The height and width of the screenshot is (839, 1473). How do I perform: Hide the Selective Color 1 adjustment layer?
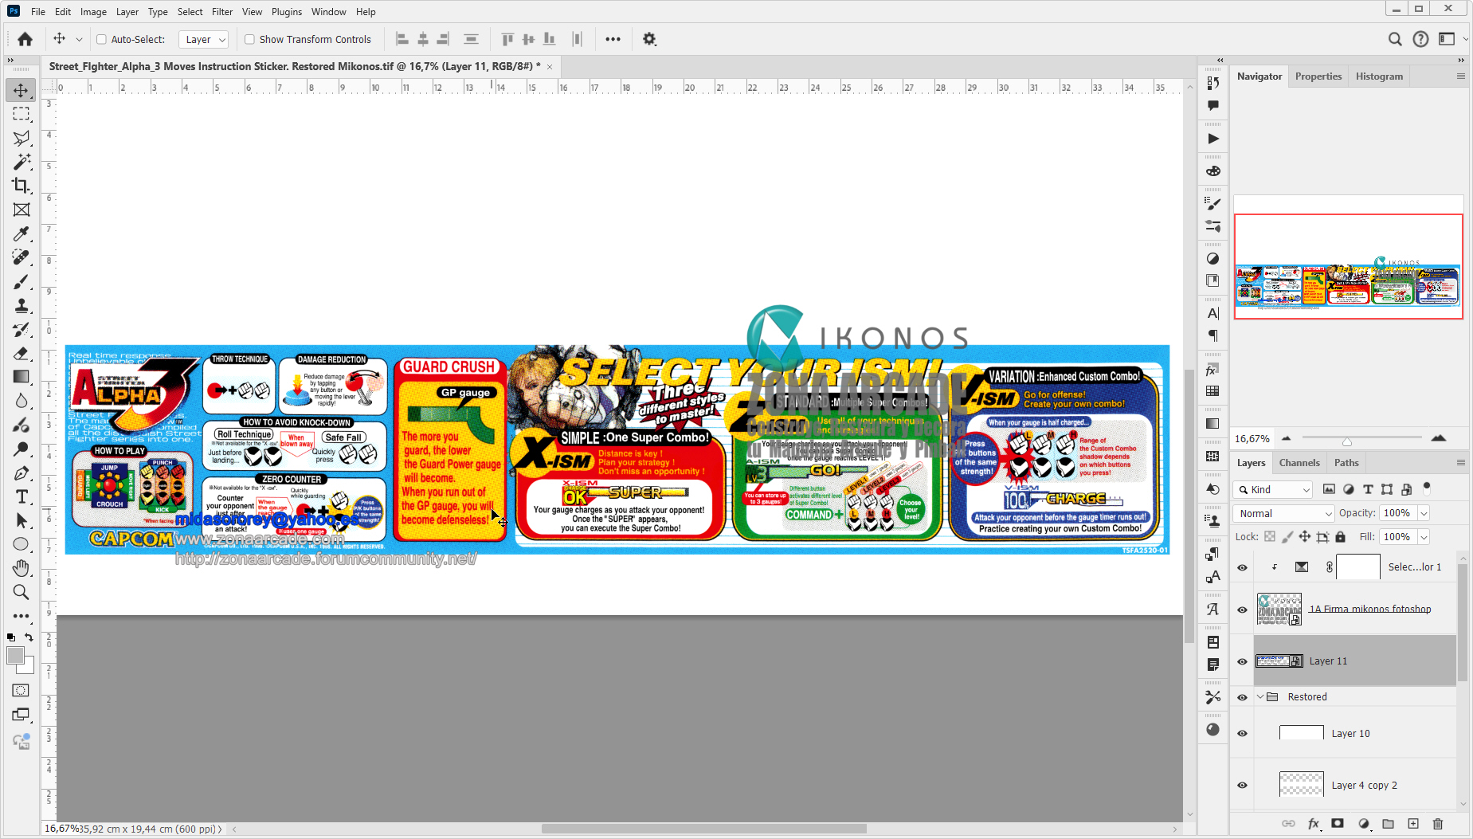pyautogui.click(x=1242, y=567)
